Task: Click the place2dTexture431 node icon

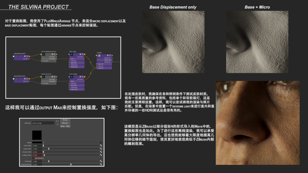Action: pos(16,56)
